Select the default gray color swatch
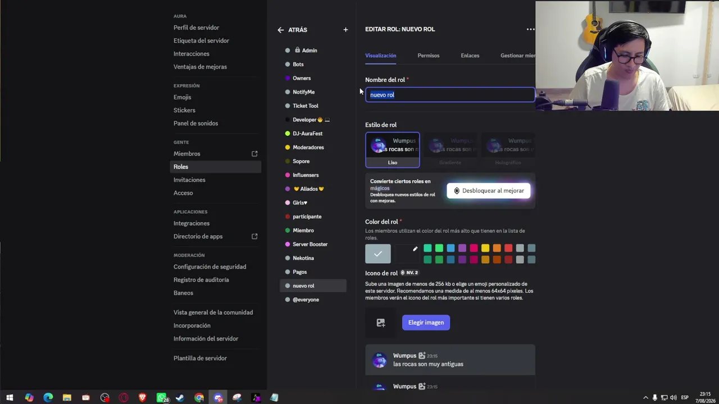Viewport: 719px width, 404px height. [378, 254]
